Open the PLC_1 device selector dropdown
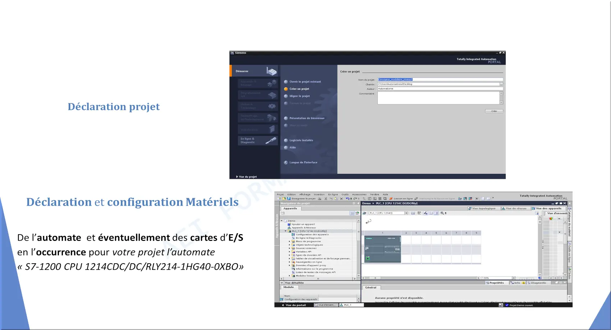Screen dimensions: 611x330 (x=406, y=213)
